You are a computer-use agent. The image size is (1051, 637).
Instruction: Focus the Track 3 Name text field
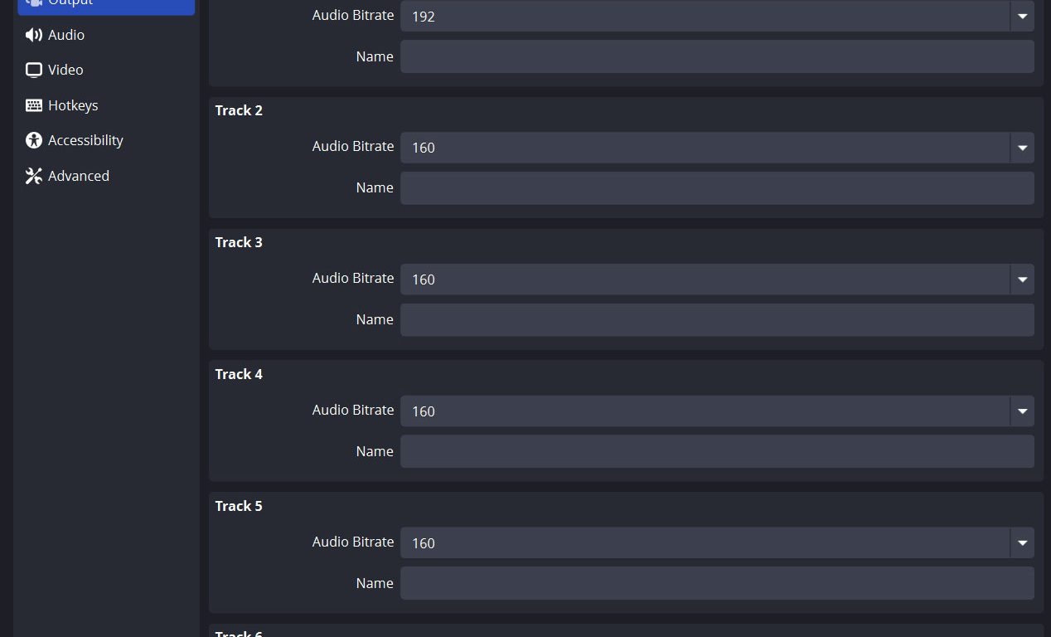click(x=717, y=320)
